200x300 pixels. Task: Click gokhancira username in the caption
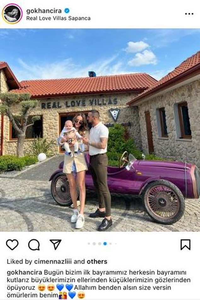coord(24,273)
